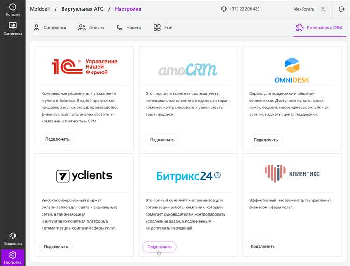The height and width of the screenshot is (266, 350).
Task: Click the Support headset icon in sidebar
Action: click(x=13, y=236)
